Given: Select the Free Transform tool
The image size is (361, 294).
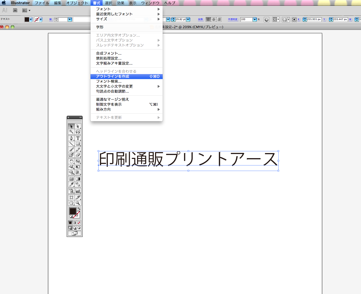Looking at the screenshot, I should tap(78, 167).
